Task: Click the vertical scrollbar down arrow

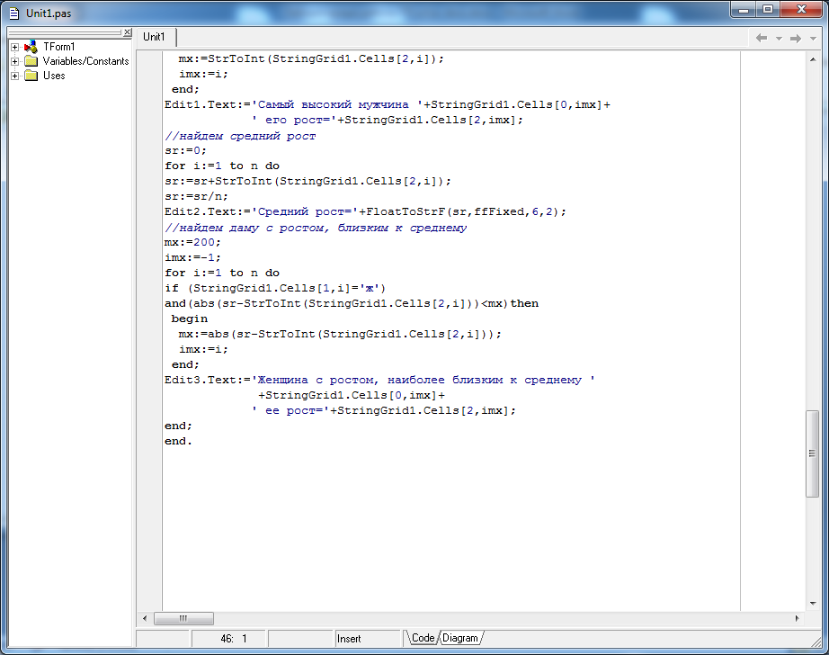Action: [x=813, y=604]
